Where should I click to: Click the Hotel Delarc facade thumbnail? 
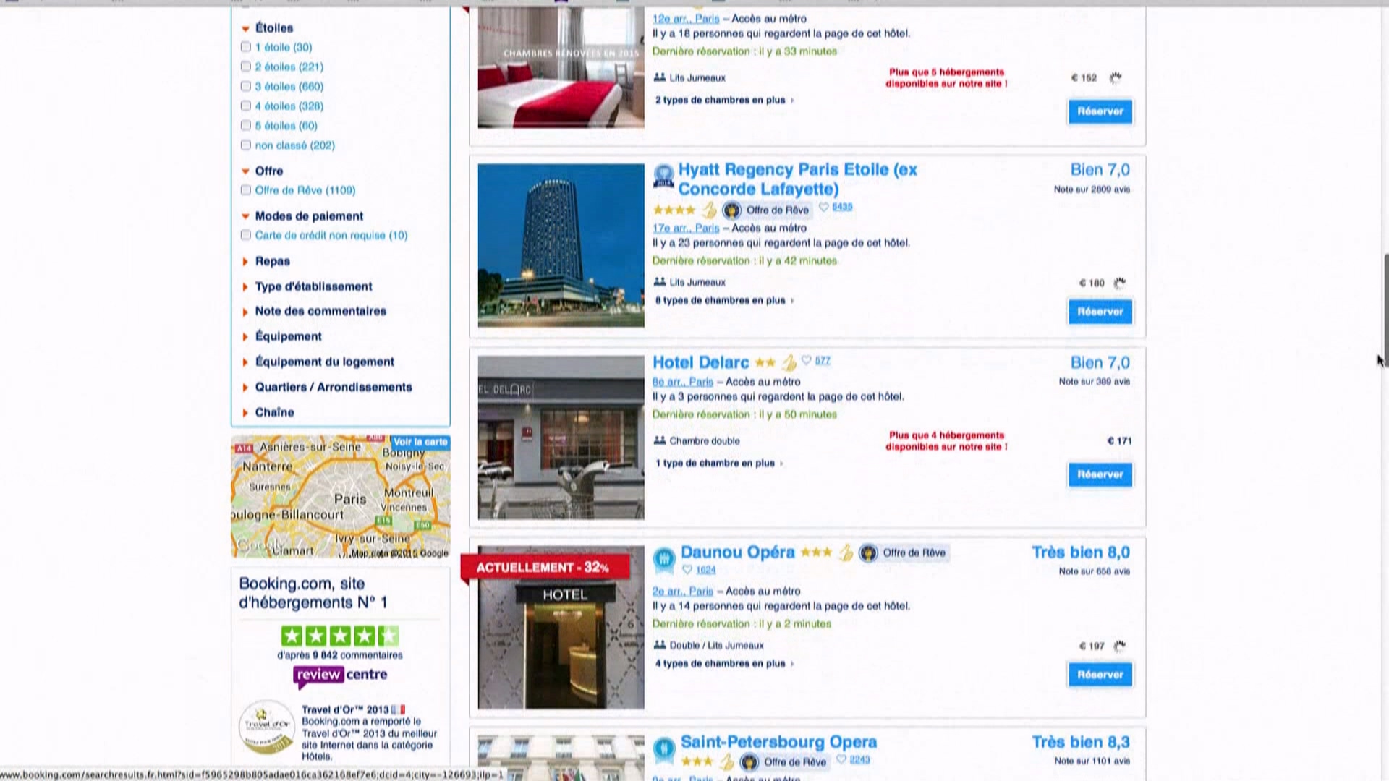[x=561, y=437]
